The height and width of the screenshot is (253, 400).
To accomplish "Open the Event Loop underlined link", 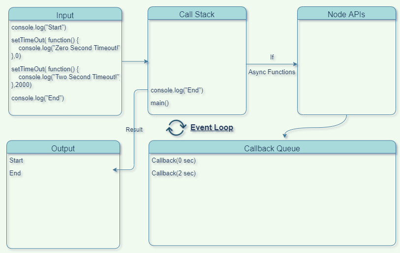I will (x=212, y=128).
